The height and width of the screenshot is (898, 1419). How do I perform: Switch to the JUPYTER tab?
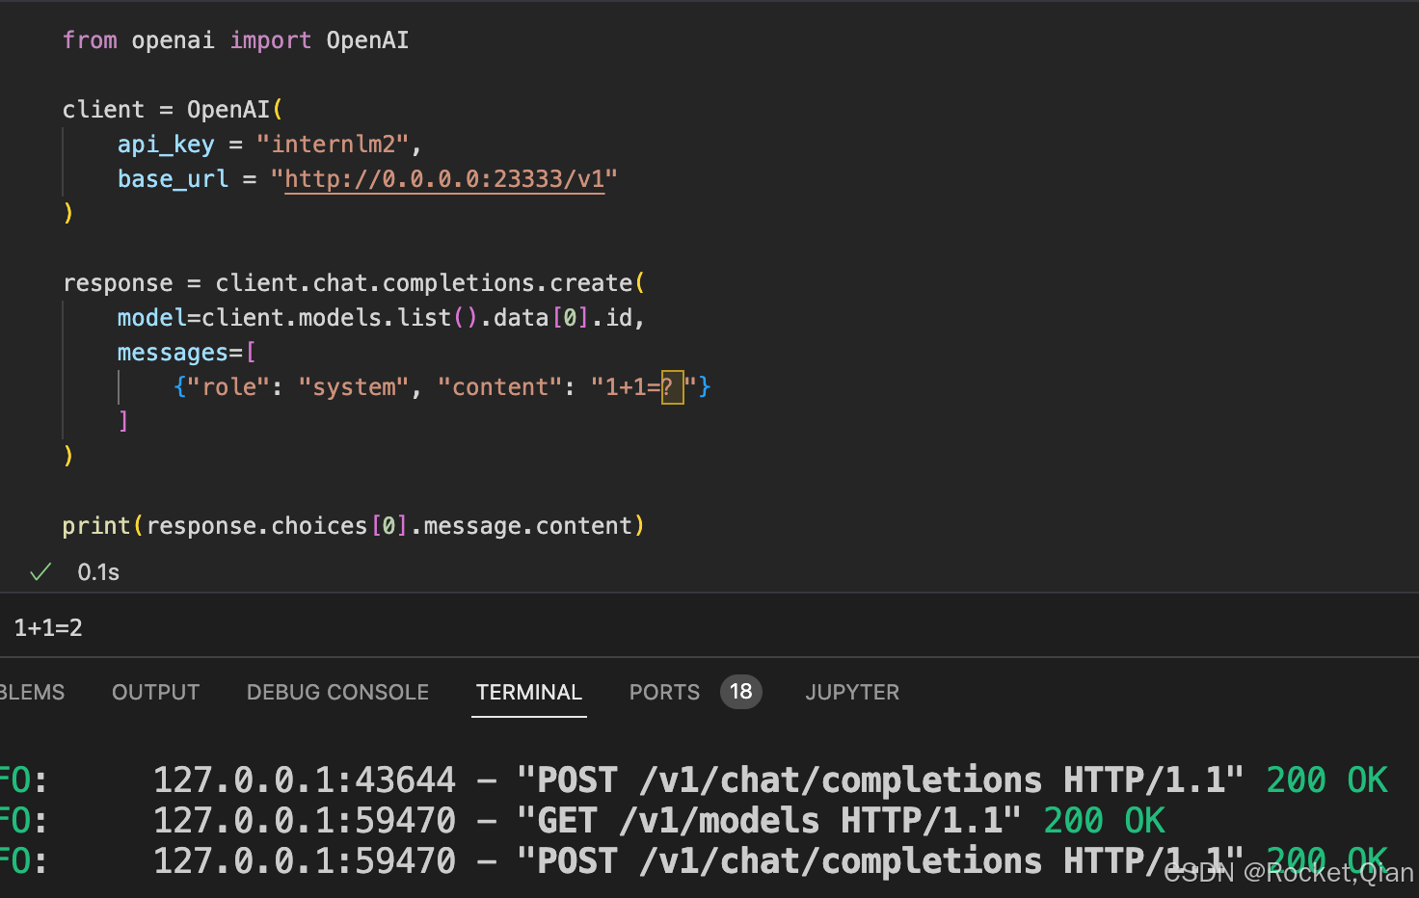coord(852,692)
